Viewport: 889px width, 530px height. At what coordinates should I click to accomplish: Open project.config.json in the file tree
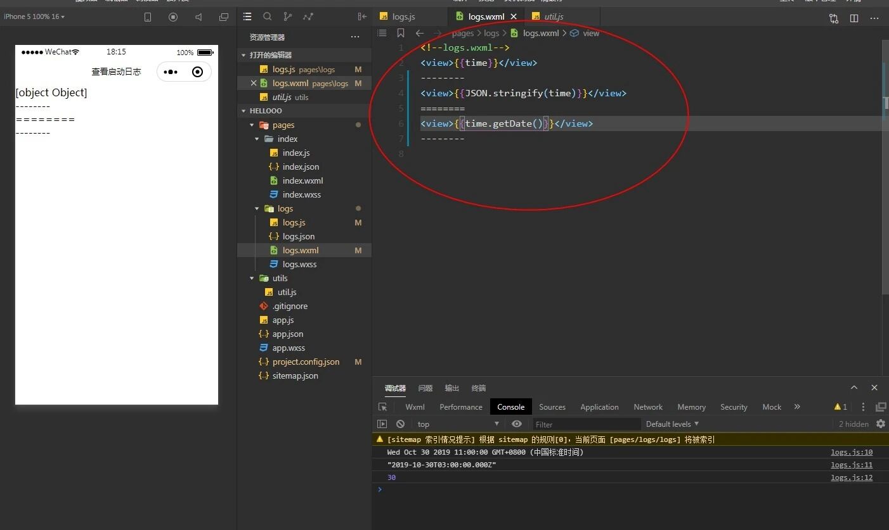(x=304, y=362)
